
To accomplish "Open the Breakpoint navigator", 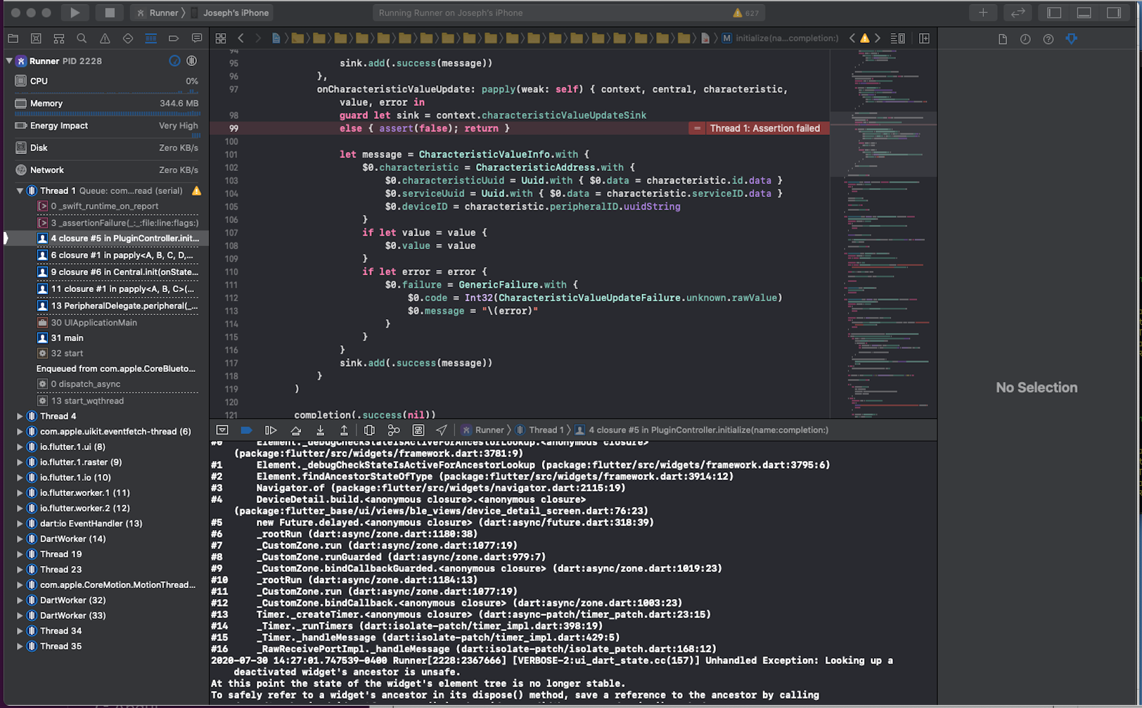I will point(174,38).
